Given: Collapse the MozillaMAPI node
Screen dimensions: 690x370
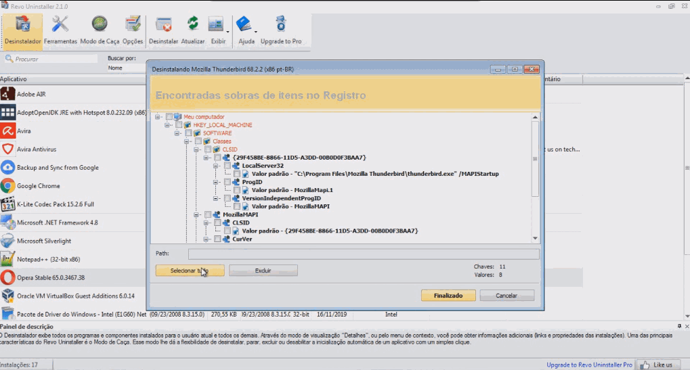Looking at the screenshot, I should 196,214.
